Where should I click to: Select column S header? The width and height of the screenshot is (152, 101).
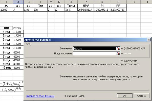pos(133,2)
